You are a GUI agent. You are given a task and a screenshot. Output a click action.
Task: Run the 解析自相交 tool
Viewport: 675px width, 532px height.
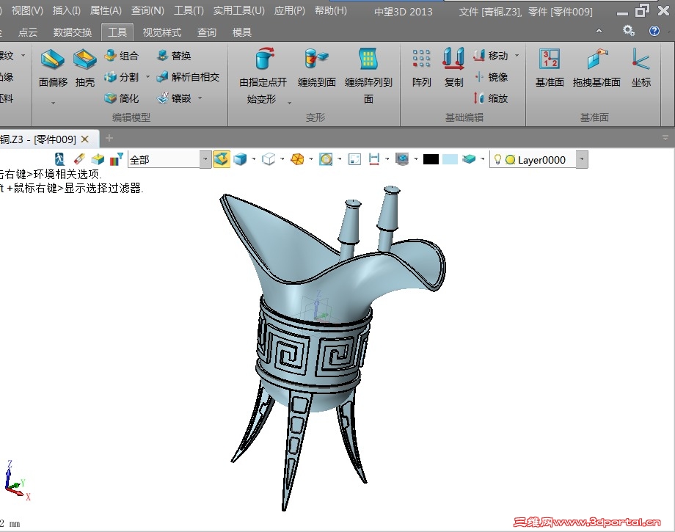click(x=188, y=77)
